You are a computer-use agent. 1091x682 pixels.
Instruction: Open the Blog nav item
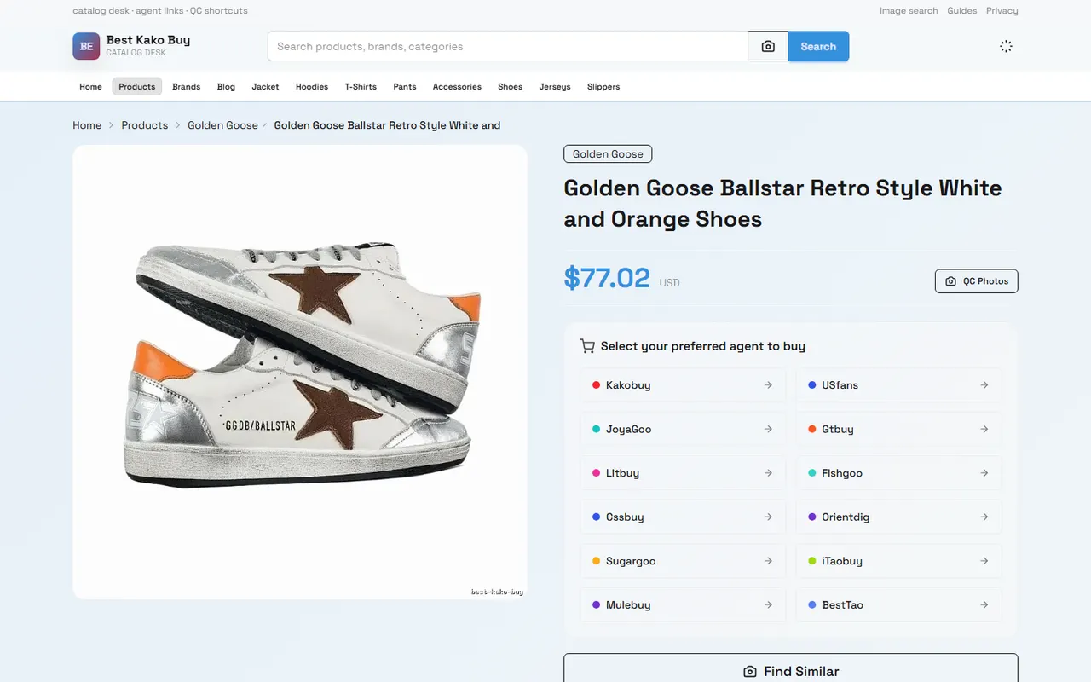click(226, 86)
